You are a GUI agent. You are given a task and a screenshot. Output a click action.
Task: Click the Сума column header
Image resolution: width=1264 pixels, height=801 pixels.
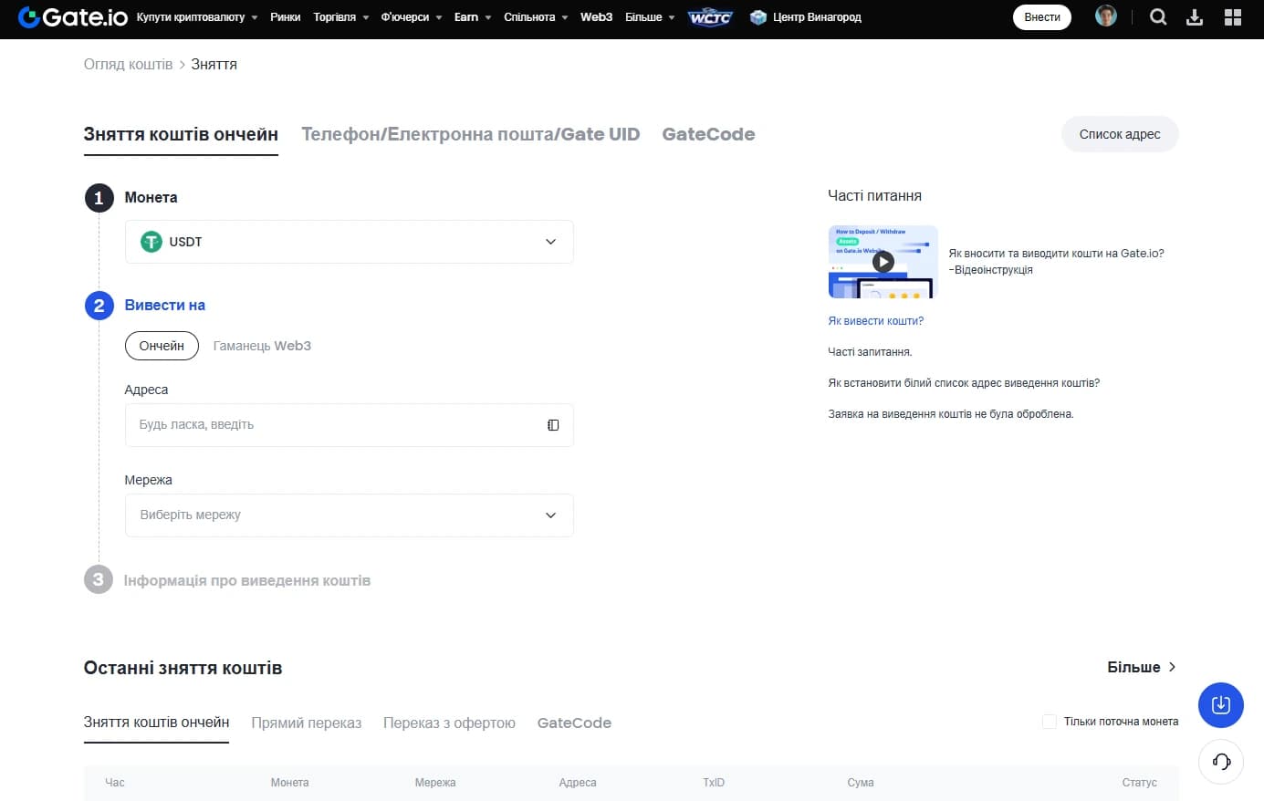tap(861, 783)
